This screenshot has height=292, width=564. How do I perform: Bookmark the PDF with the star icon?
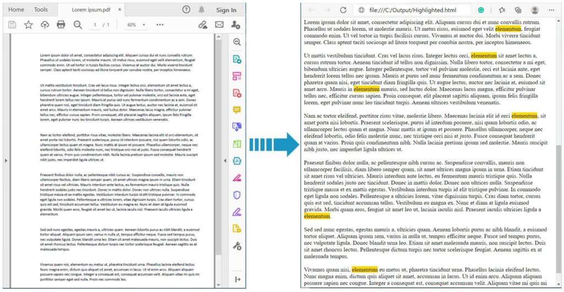(x=28, y=25)
